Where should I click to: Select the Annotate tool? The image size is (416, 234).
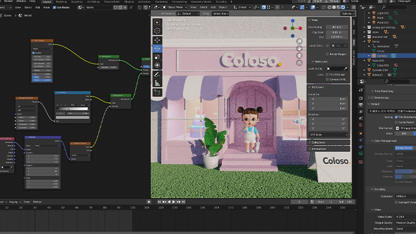[x=157, y=75]
